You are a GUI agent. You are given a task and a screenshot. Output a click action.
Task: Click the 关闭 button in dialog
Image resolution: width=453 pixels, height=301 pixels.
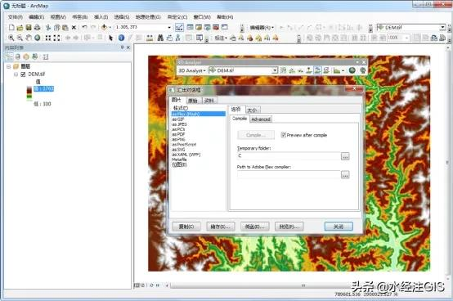coord(339,227)
